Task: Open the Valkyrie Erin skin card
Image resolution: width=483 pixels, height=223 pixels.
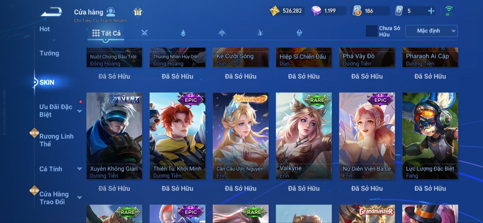Action: pyautogui.click(x=304, y=136)
